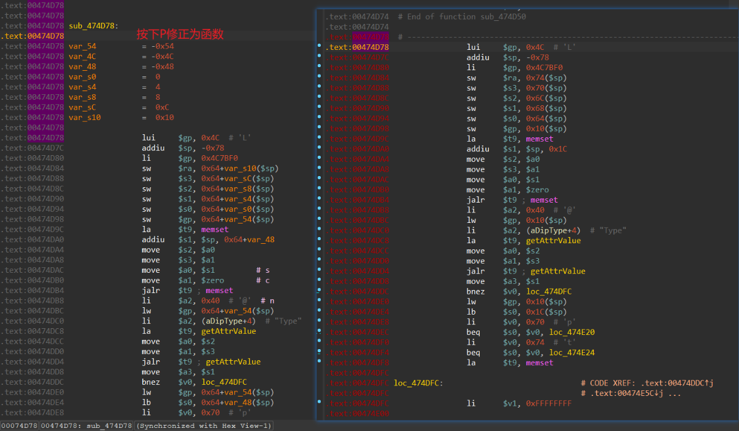
Task: Click 0x64+var_48 operand on left addiu line
Action: point(249,240)
